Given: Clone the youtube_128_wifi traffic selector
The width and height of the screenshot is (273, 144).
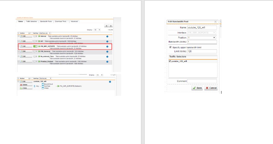Looking at the screenshot, I should (x=26, y=88).
